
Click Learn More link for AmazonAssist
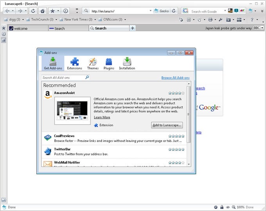pos(102,117)
